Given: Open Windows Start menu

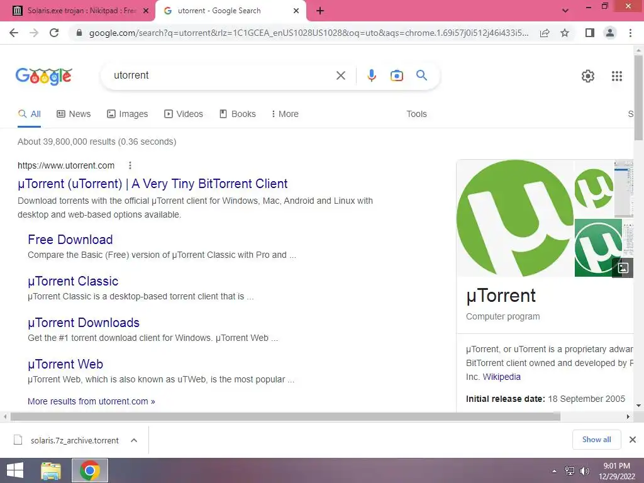Looking at the screenshot, I should pos(15,470).
